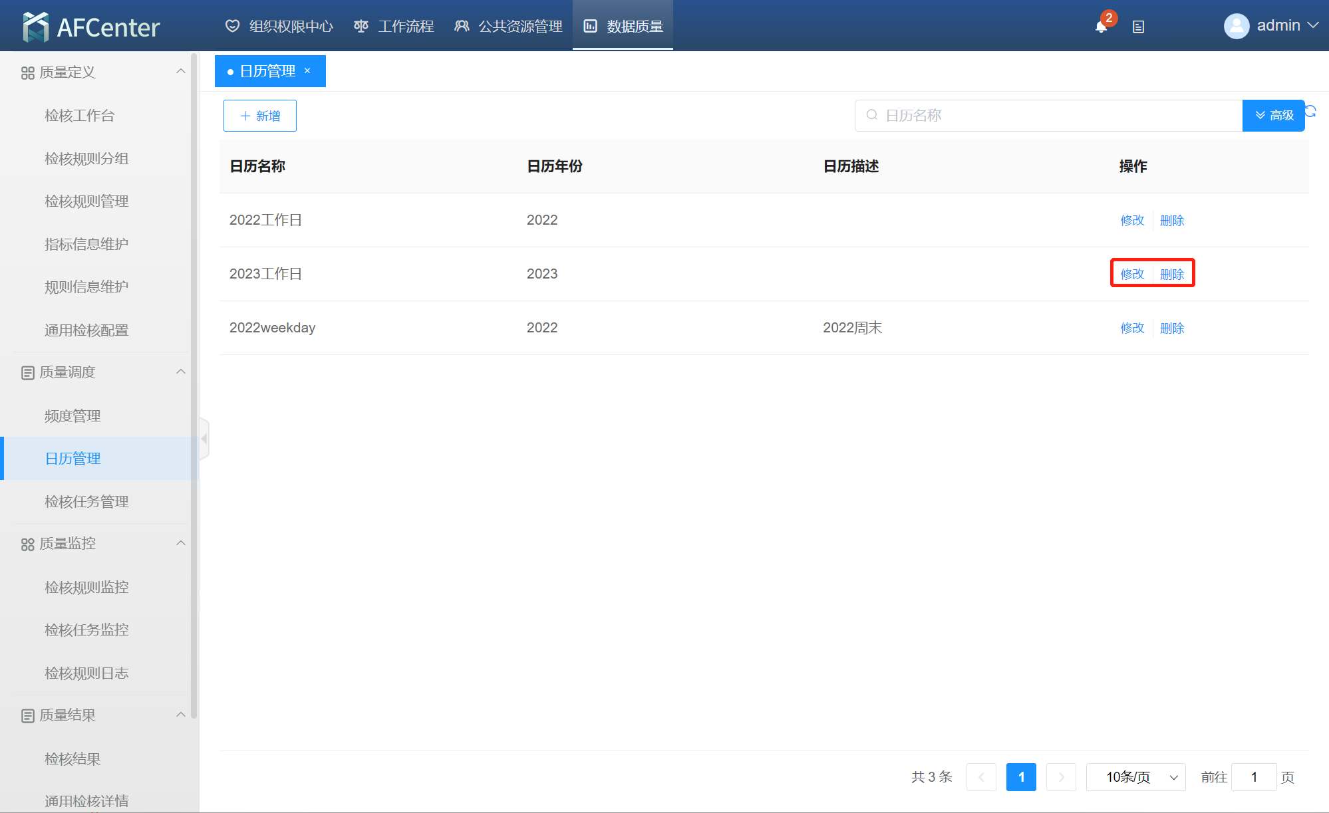This screenshot has width=1329, height=813.
Task: Close the 日历管理 tab with the x icon
Action: coord(307,70)
